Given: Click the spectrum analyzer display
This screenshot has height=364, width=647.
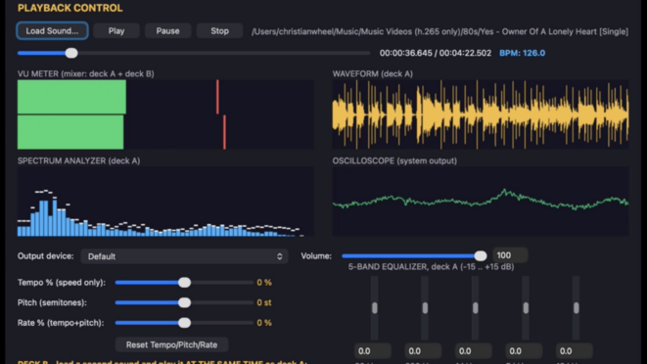Looking at the screenshot, I should coord(165,202).
